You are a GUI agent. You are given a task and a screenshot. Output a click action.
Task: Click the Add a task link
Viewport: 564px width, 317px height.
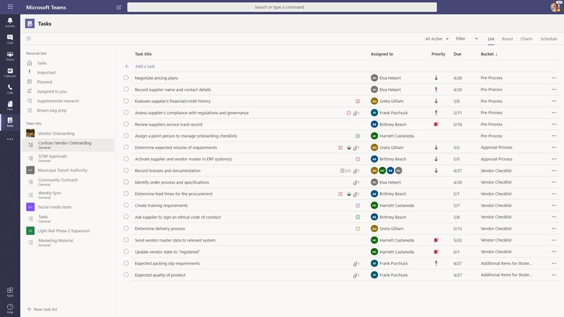(x=145, y=66)
